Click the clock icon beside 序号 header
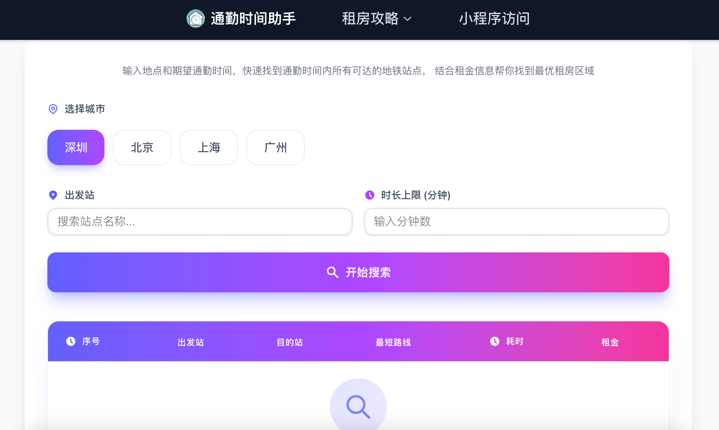Image resolution: width=719 pixels, height=430 pixels. point(70,341)
